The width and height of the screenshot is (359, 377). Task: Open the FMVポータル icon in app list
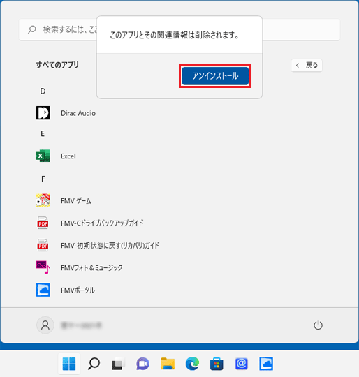[43, 290]
